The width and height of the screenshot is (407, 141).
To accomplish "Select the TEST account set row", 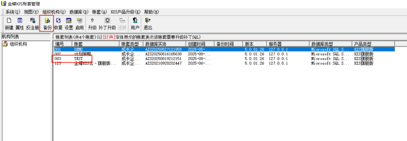I will click(224, 58).
